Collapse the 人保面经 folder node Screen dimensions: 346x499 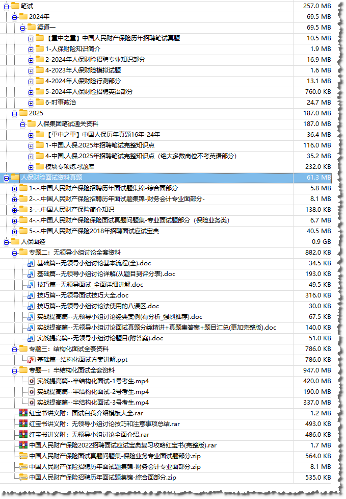coord(6,242)
